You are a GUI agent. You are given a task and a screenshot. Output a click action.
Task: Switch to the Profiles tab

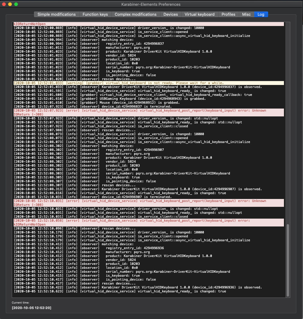point(228,15)
